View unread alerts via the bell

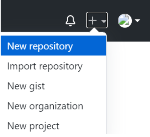[70, 21]
